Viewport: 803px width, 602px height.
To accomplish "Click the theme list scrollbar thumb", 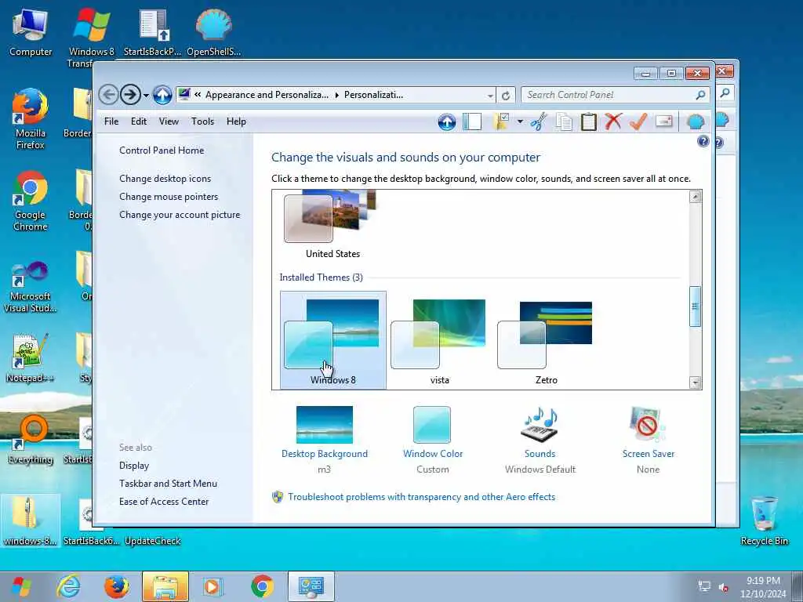I will pos(695,306).
